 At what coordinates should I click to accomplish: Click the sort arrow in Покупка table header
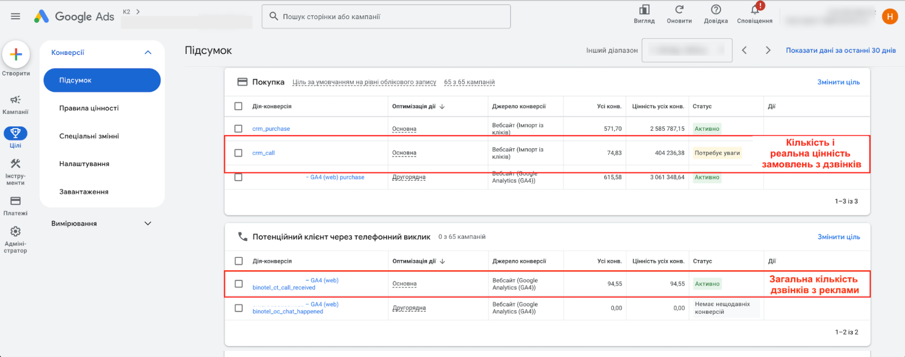[442, 106]
